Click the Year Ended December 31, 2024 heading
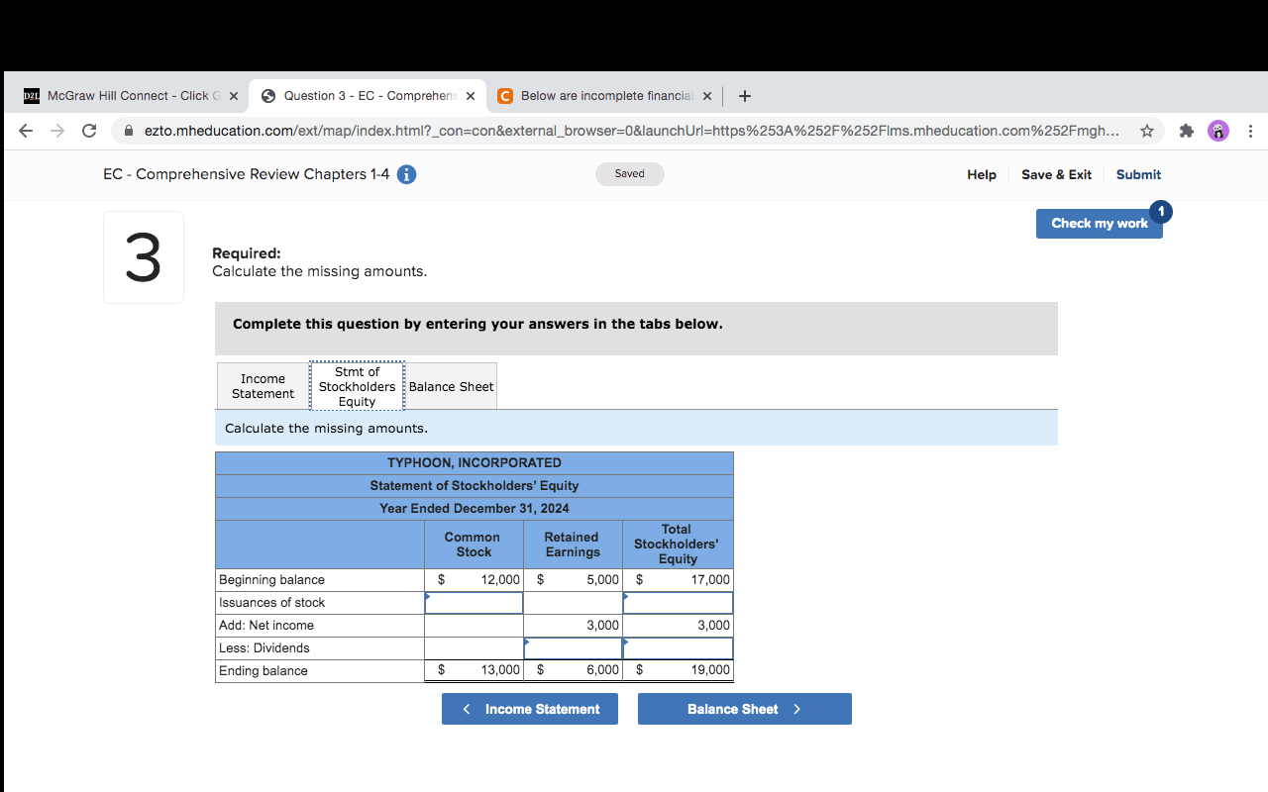Screen dimensions: 1268x792 (x=475, y=509)
